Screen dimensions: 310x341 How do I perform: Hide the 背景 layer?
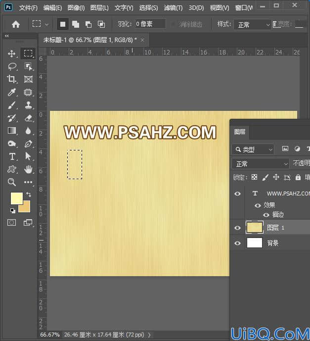click(x=237, y=243)
